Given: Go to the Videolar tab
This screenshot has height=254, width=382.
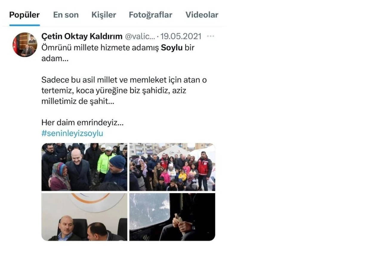Looking at the screenshot, I should click(x=202, y=15).
